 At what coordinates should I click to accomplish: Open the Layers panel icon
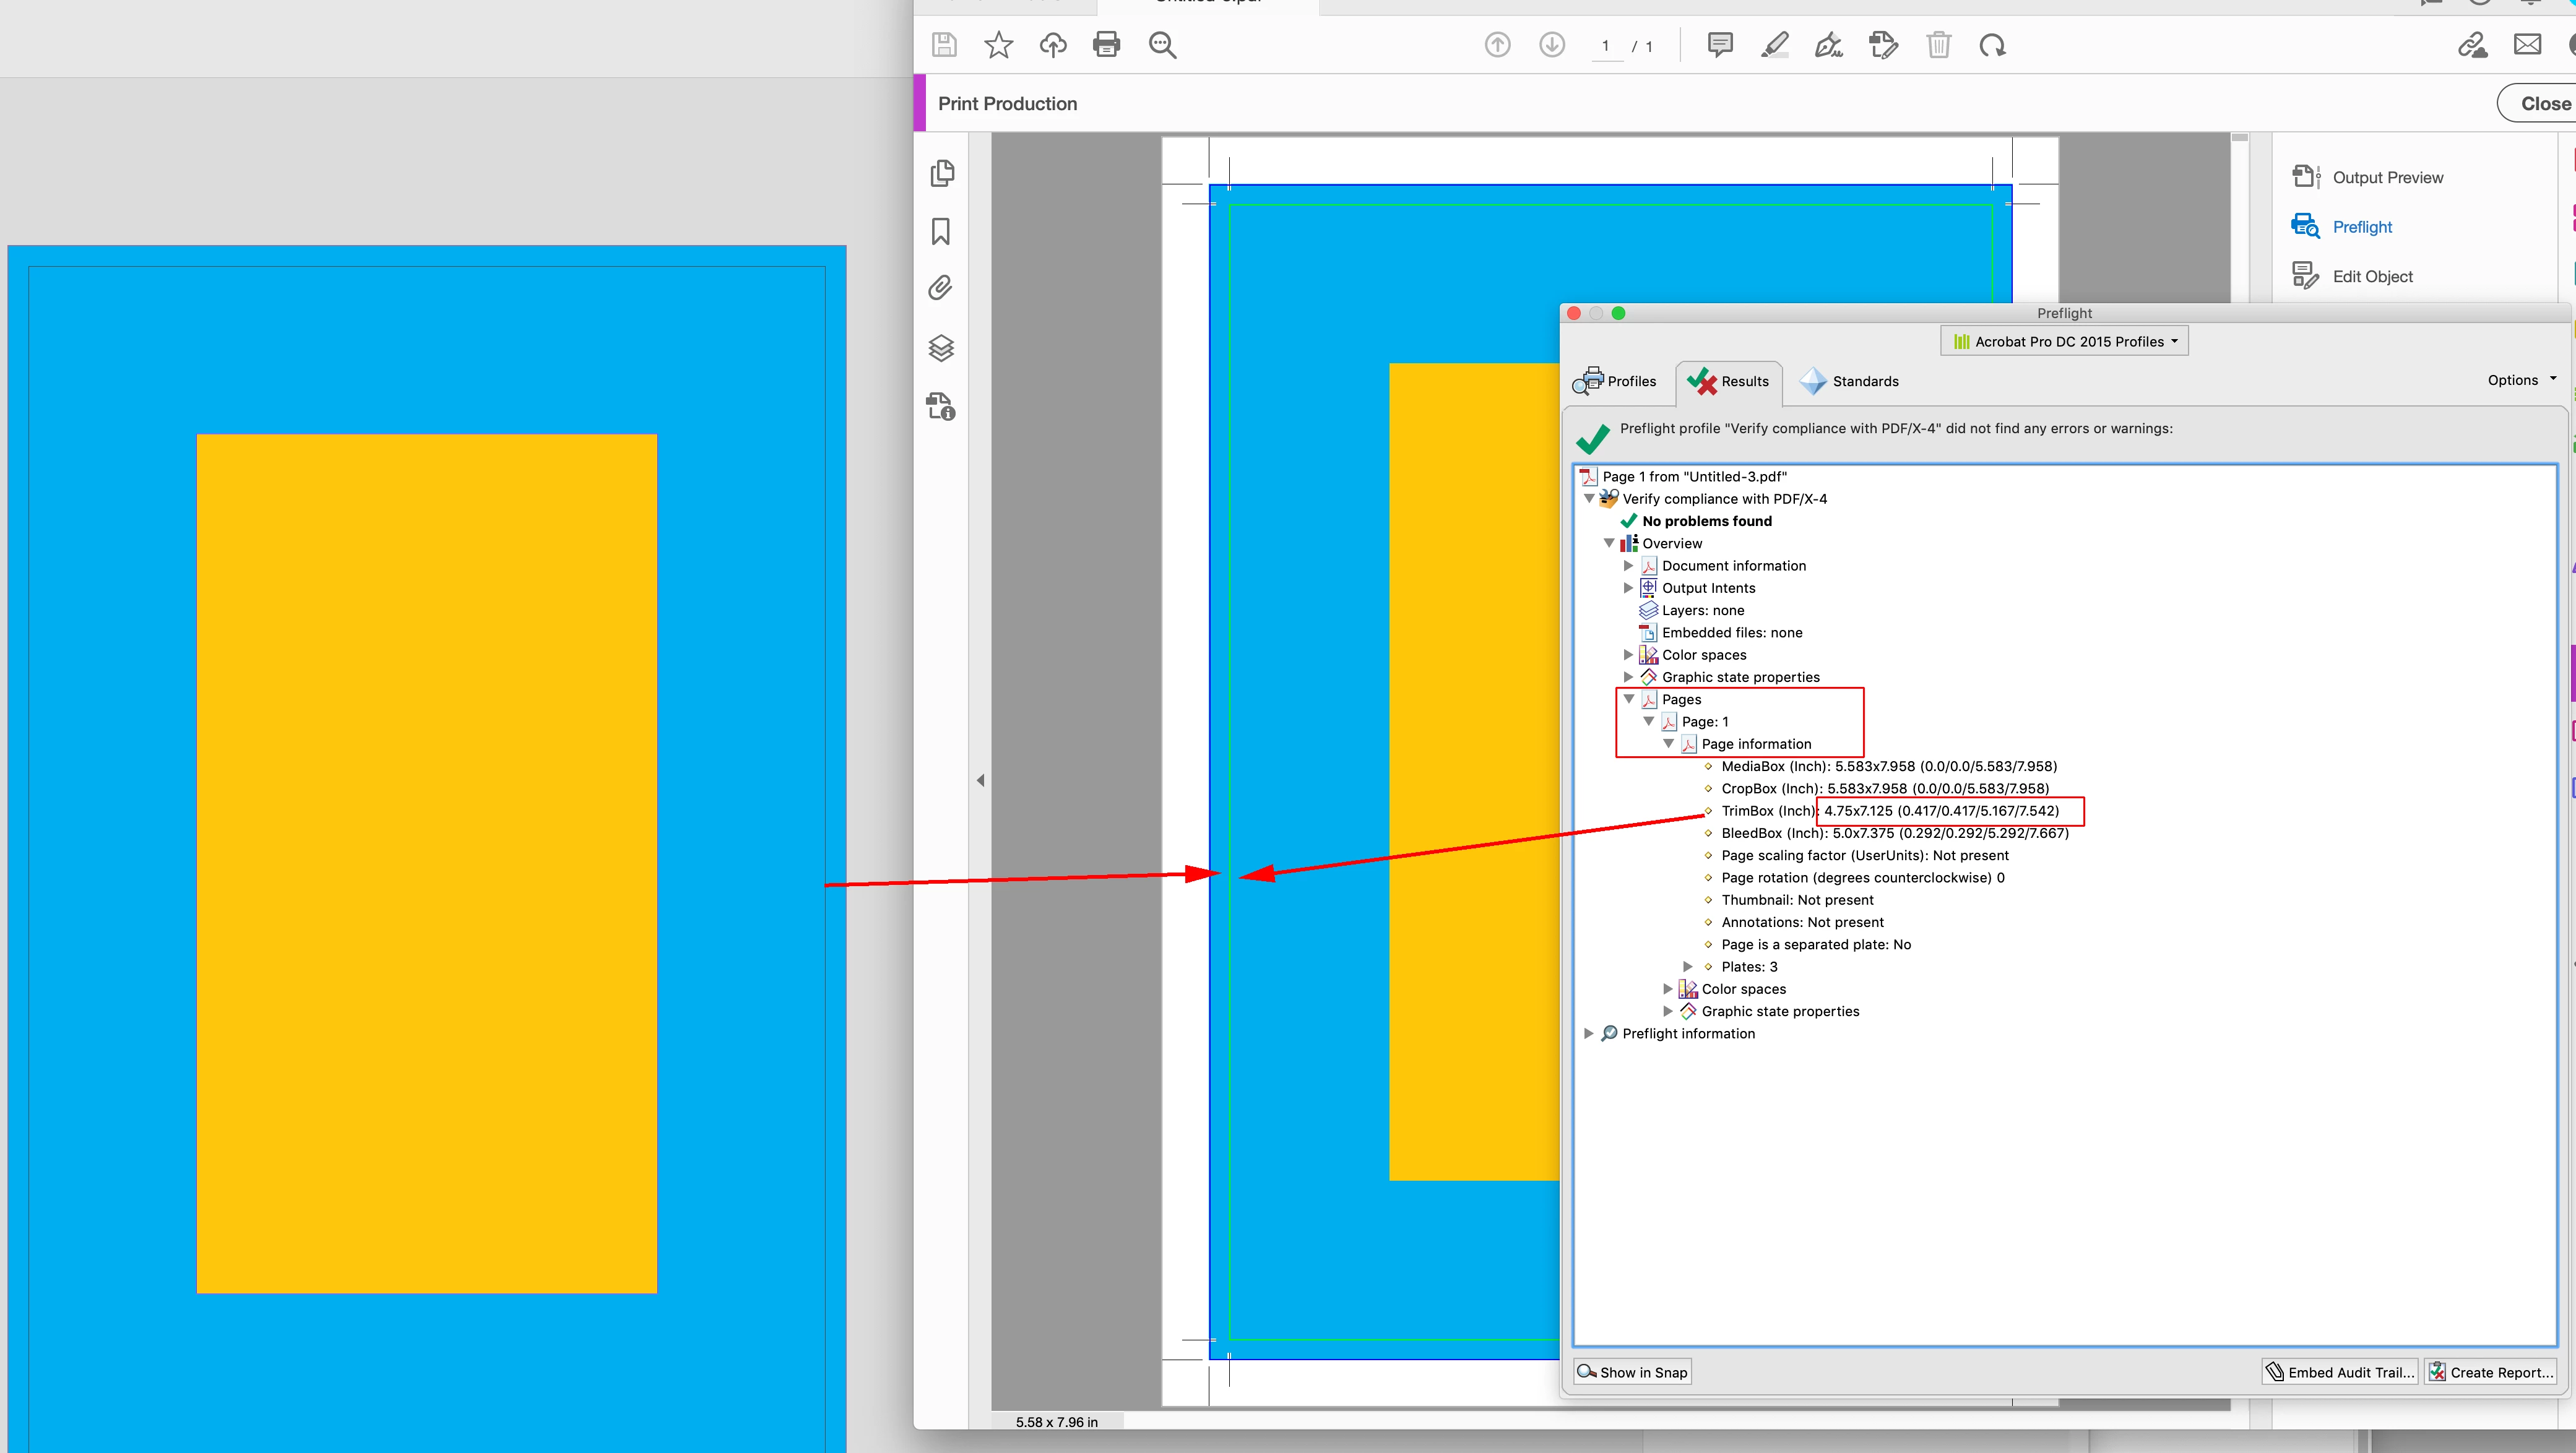coord(941,348)
